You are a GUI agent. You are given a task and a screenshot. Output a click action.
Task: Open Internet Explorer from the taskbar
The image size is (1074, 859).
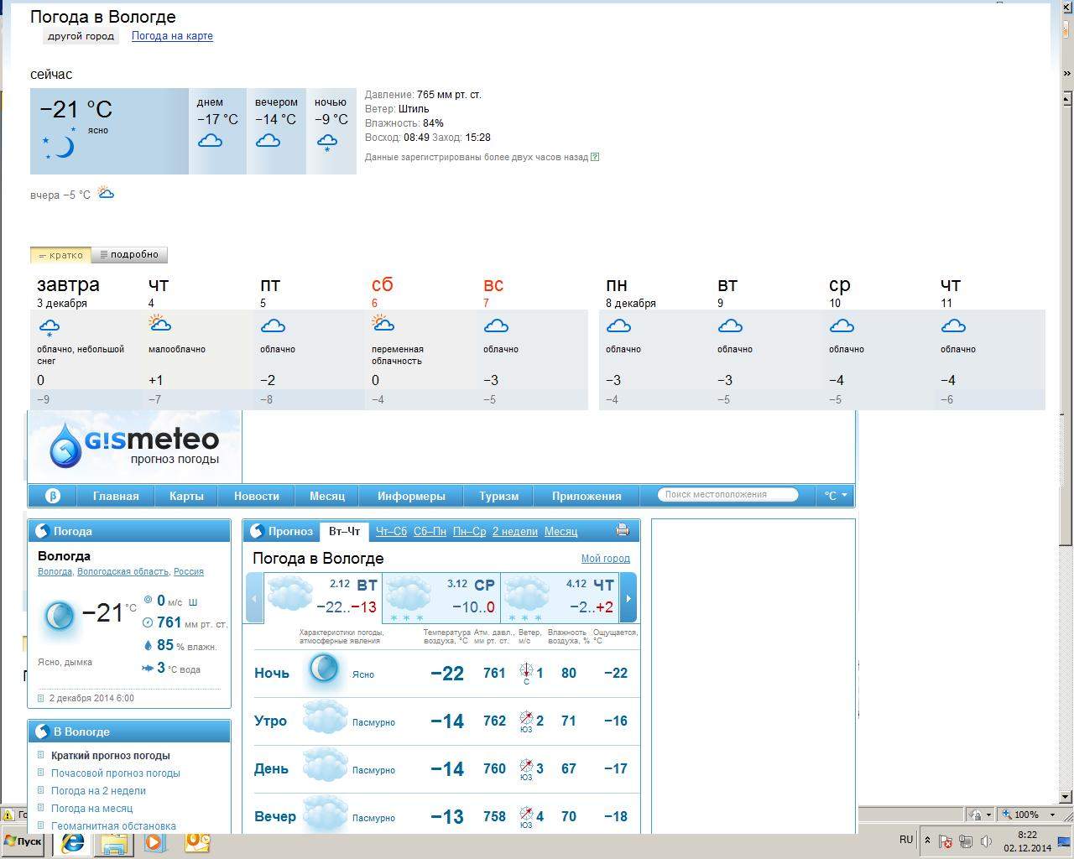[74, 842]
